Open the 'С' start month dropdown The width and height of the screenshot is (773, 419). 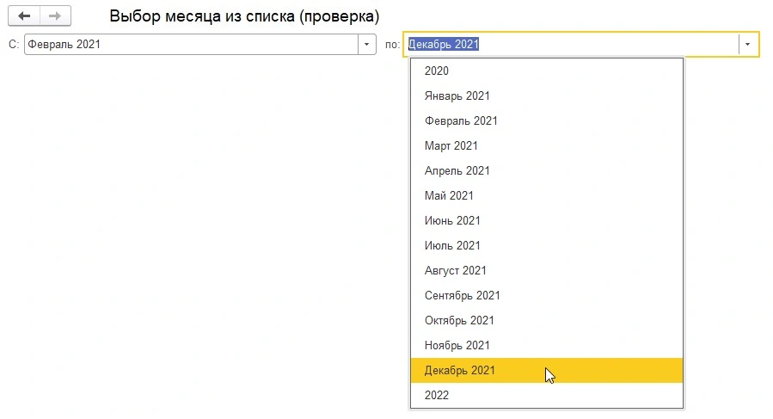point(367,44)
